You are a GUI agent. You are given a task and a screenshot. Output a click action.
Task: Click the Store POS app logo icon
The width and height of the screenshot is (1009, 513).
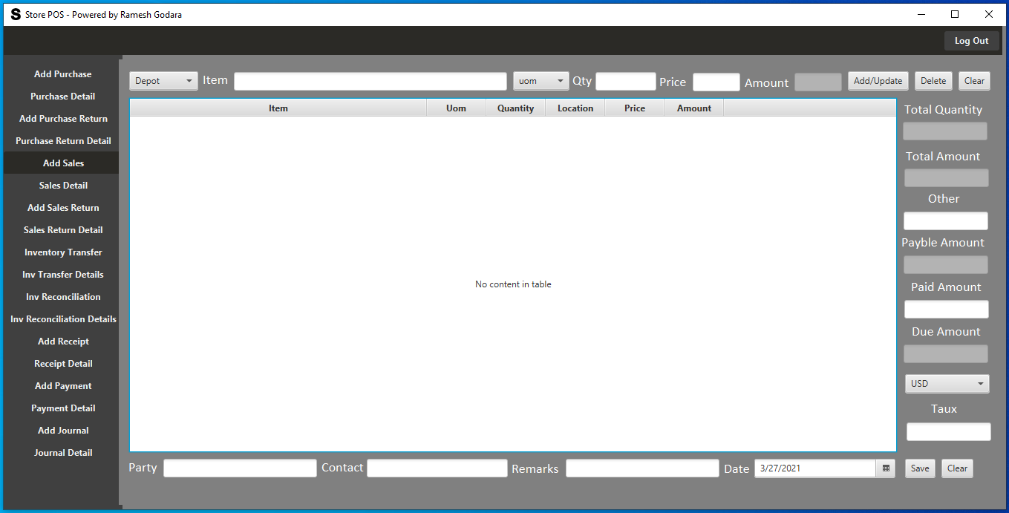[16, 14]
